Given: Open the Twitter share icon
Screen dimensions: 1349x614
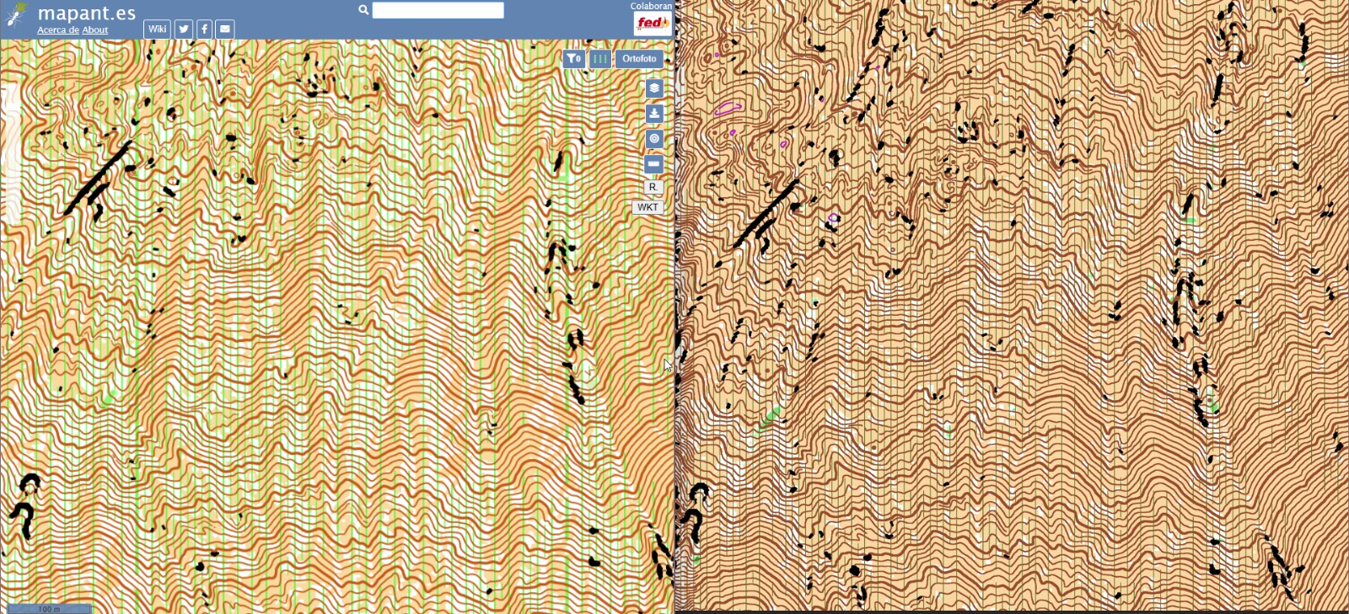Looking at the screenshot, I should click(x=184, y=29).
